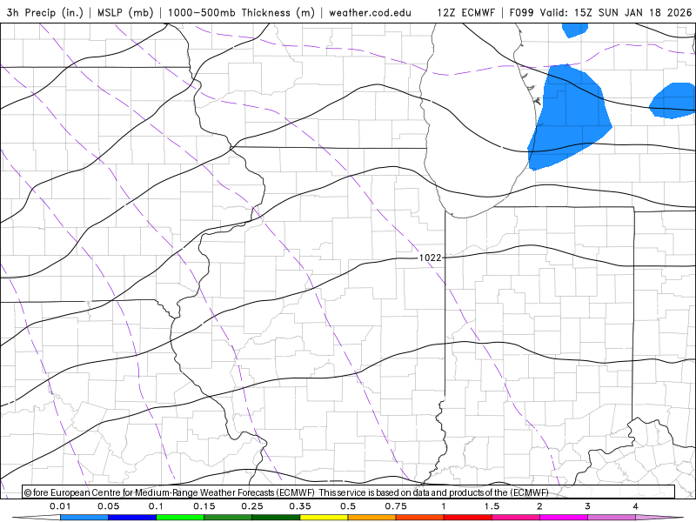The width and height of the screenshot is (696, 522).
Task: Click the 'Valid: 15Z SUN JAN 18 2026' text
Action: pos(616,12)
